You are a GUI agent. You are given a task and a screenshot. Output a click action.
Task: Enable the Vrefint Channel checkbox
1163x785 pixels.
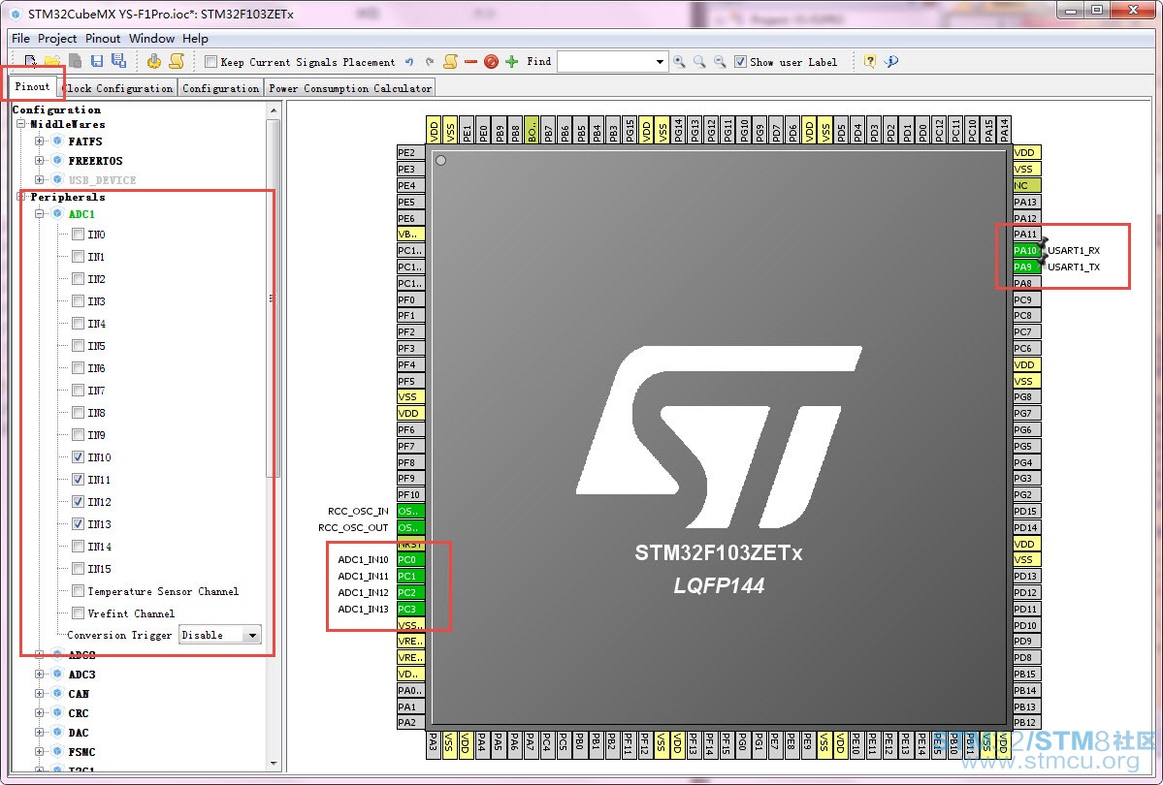pos(78,613)
